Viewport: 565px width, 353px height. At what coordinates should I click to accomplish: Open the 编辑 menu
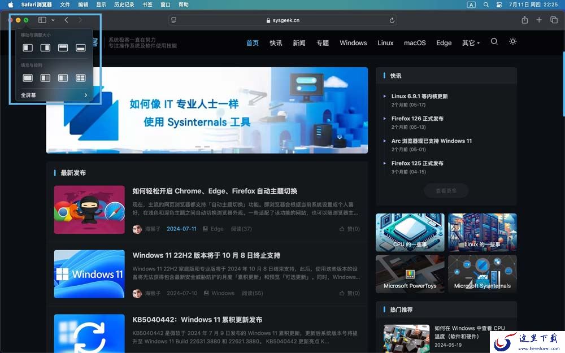[x=83, y=5]
